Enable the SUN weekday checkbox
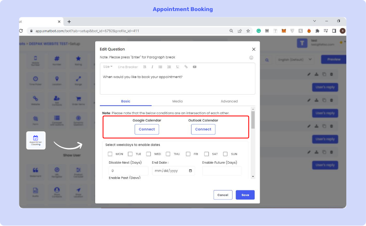Viewport: 366px width, 226px height. 225,154
